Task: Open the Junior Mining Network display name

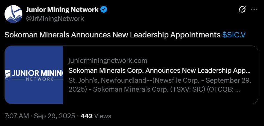Action: [x=62, y=10]
